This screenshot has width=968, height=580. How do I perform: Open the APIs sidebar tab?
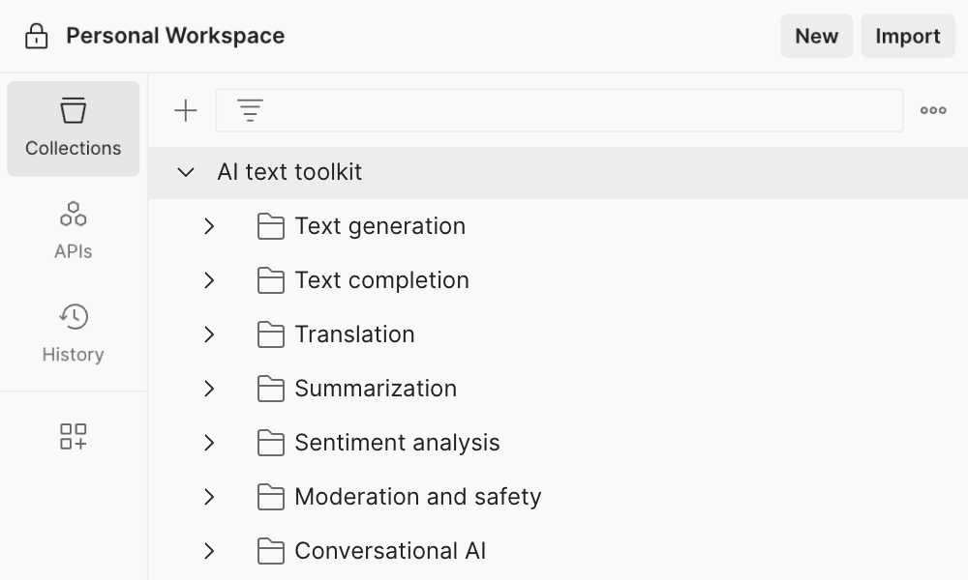[74, 231]
